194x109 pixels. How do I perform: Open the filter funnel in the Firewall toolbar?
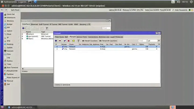[78, 40]
